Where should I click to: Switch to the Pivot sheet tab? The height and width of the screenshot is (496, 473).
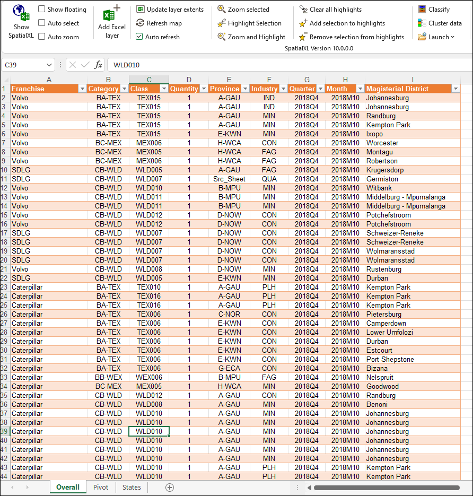tap(101, 487)
